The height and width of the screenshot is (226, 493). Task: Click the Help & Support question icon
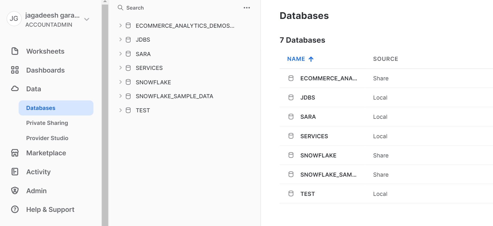point(15,209)
